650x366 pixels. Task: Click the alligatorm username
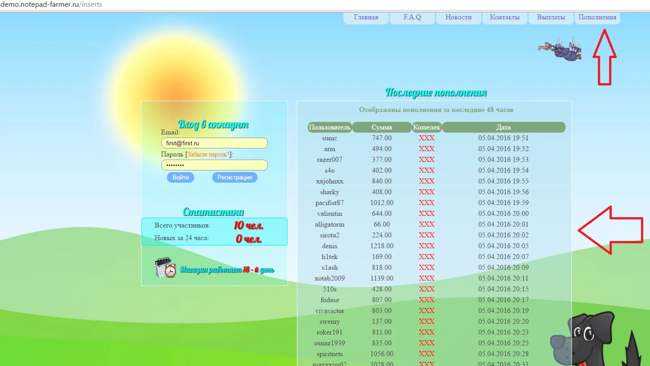[x=330, y=224]
